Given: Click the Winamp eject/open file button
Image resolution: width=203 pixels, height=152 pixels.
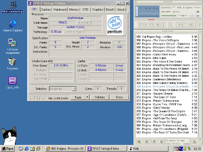Looking at the screenshot, I should point(170,25).
